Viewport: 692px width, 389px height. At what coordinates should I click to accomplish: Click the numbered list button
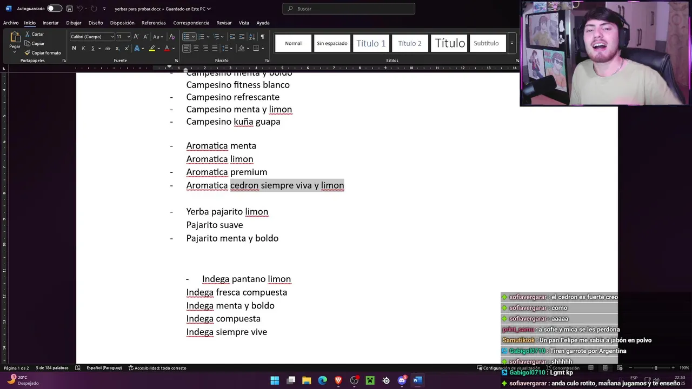[201, 37]
